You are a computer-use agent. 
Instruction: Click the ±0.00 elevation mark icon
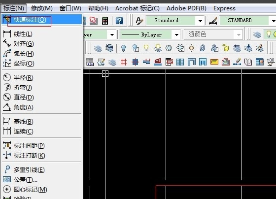pos(271,62)
